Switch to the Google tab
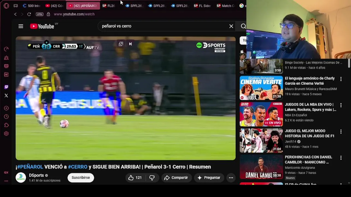 [x=242, y=6]
